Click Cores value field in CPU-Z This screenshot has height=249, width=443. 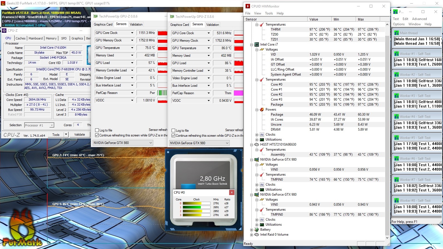point(78,125)
